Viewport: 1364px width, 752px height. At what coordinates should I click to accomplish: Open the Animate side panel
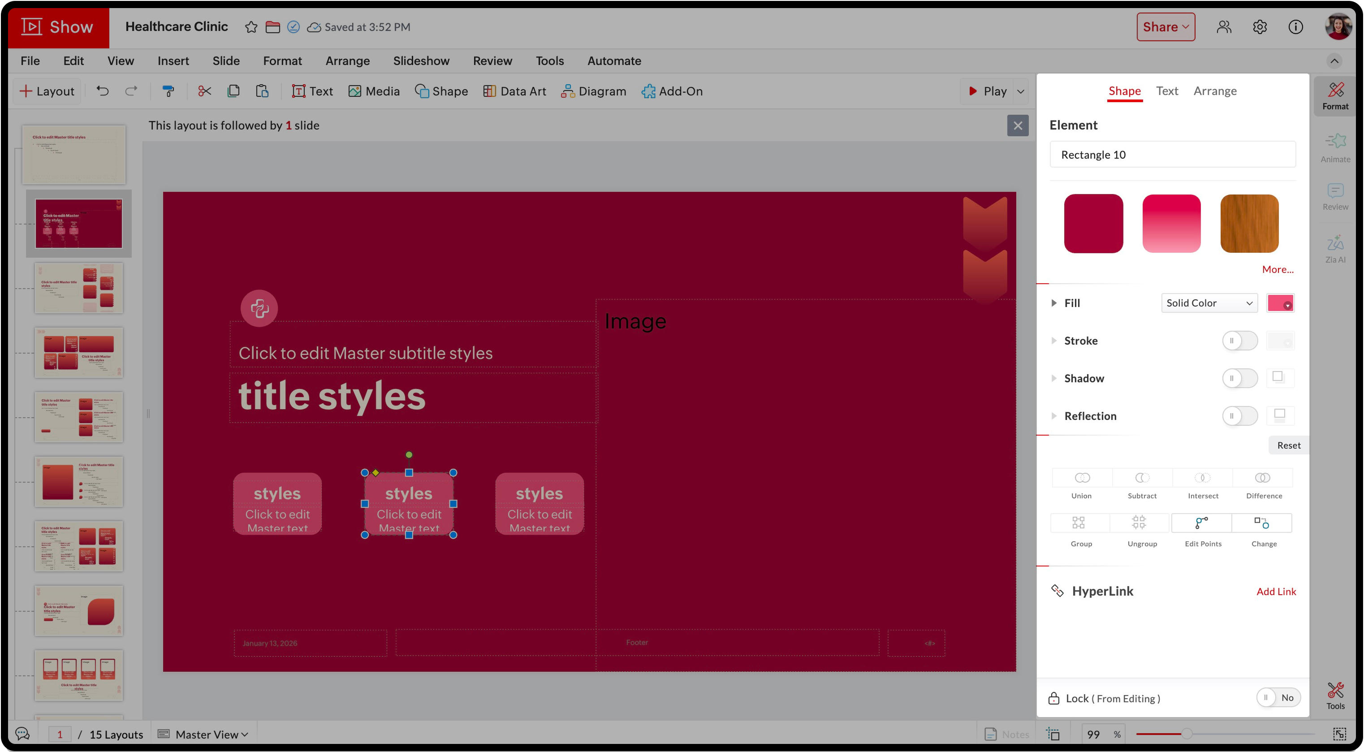[x=1335, y=148]
